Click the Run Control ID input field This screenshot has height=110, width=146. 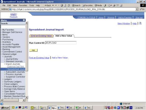(x=61, y=43)
